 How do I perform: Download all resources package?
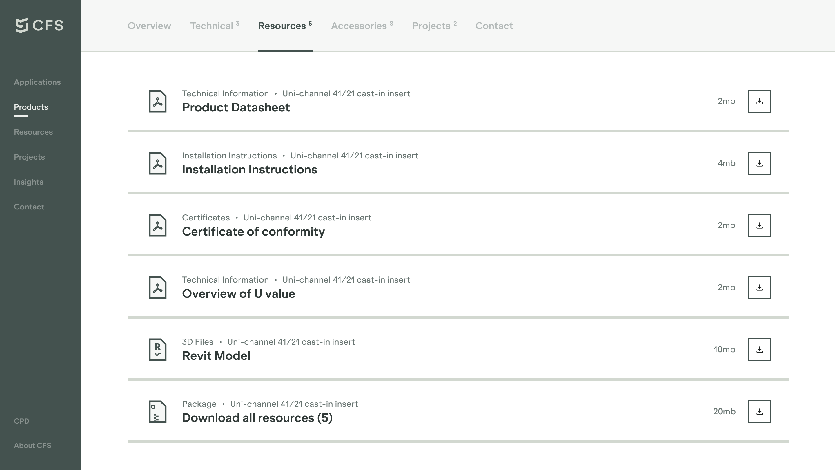pyautogui.click(x=759, y=412)
